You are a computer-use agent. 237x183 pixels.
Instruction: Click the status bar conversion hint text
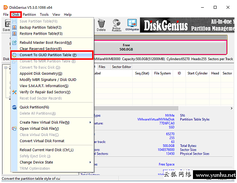tap(31, 179)
